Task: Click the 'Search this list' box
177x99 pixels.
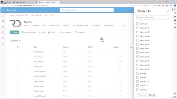Action: click(x=87, y=10)
